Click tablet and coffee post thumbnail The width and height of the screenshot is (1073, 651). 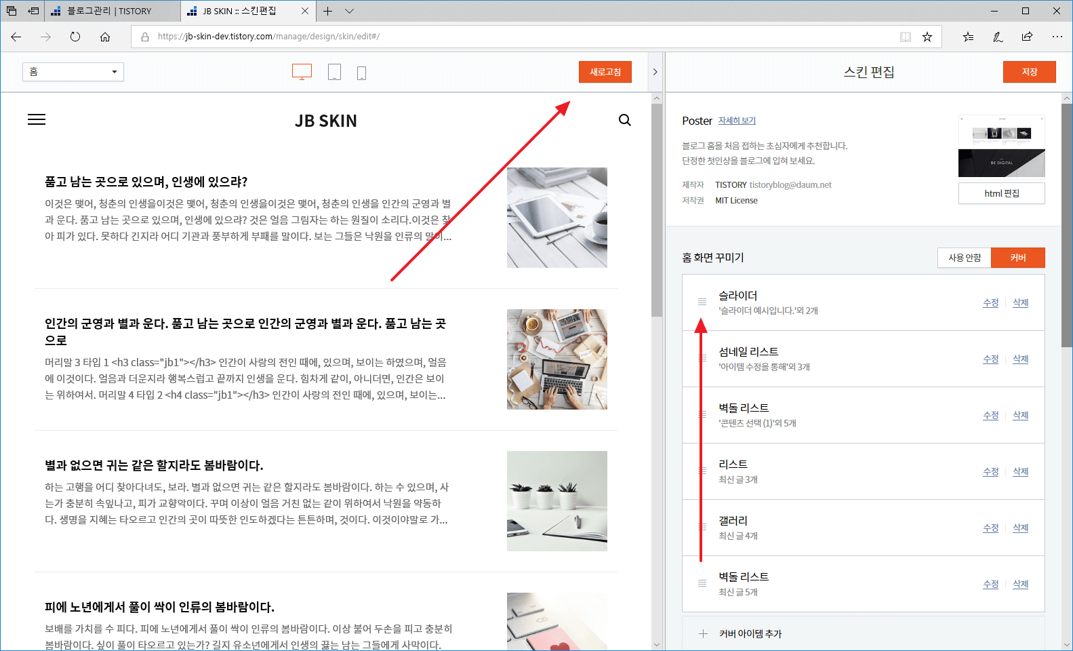pyautogui.click(x=557, y=218)
